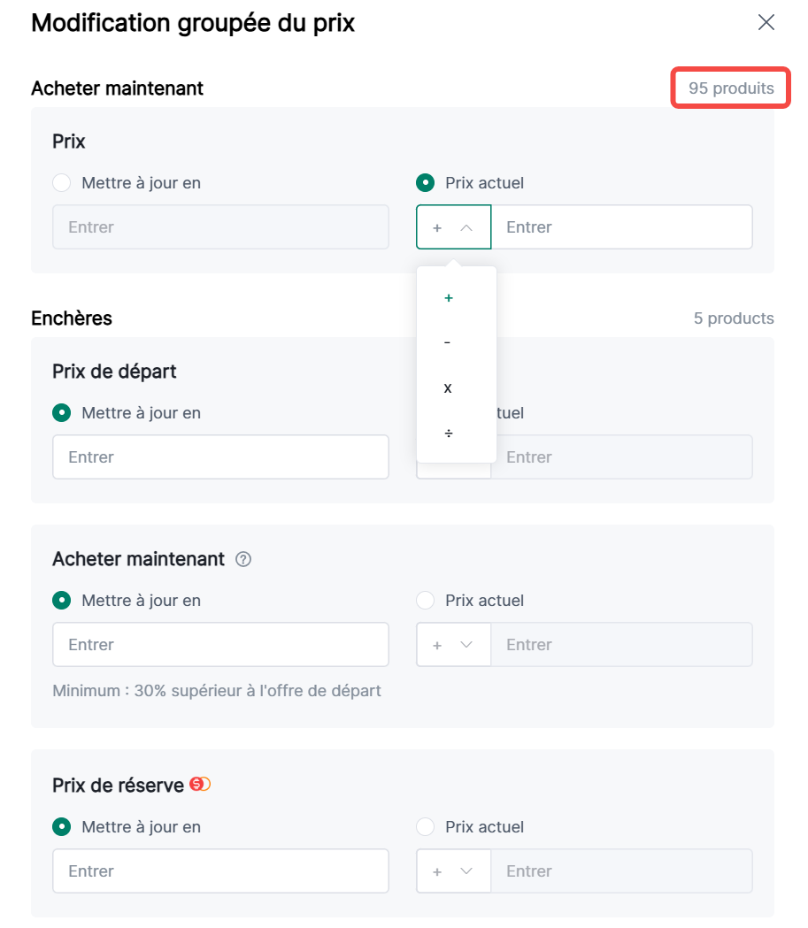This screenshot has height=928, width=808.
Task: Select 'Mettre à jour en' for Prix de départ
Action: pos(62,413)
